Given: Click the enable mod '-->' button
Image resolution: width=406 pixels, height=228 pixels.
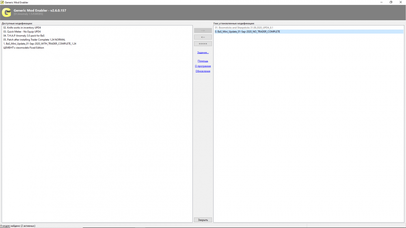Looking at the screenshot, I should [x=203, y=30].
